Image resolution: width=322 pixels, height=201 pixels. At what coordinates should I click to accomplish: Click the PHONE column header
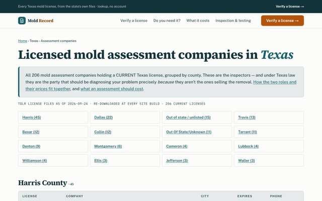coord(276,196)
